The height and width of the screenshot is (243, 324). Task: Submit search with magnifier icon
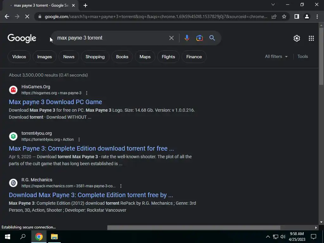tap(212, 38)
